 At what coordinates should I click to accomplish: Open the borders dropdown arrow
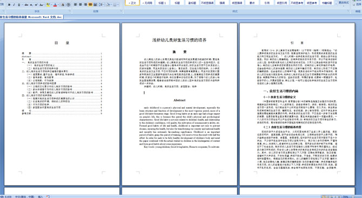[118, 5]
